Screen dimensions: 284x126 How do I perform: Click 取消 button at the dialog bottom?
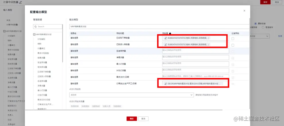point(143,119)
